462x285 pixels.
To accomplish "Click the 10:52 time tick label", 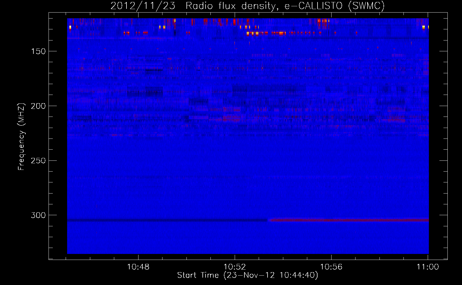I will click(x=235, y=267).
